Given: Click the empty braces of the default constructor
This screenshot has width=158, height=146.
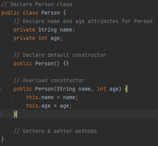Looking at the screenshot, I should (x=66, y=64).
